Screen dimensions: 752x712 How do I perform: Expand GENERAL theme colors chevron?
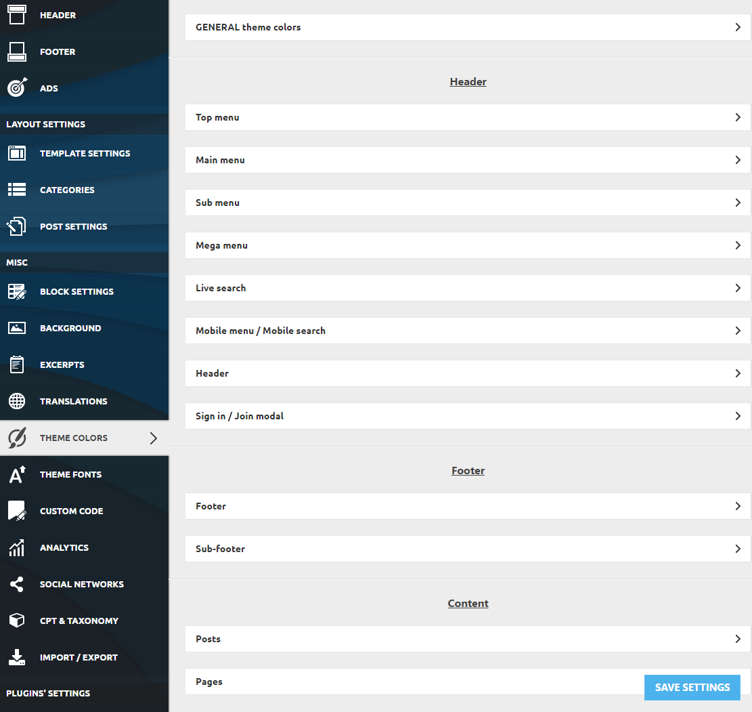click(738, 27)
